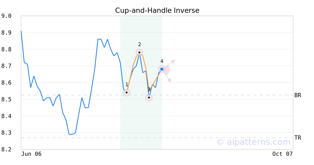Click the Cup-and-Handle Inverse chart title
Viewport: 314px width, 165px height.
157,10
